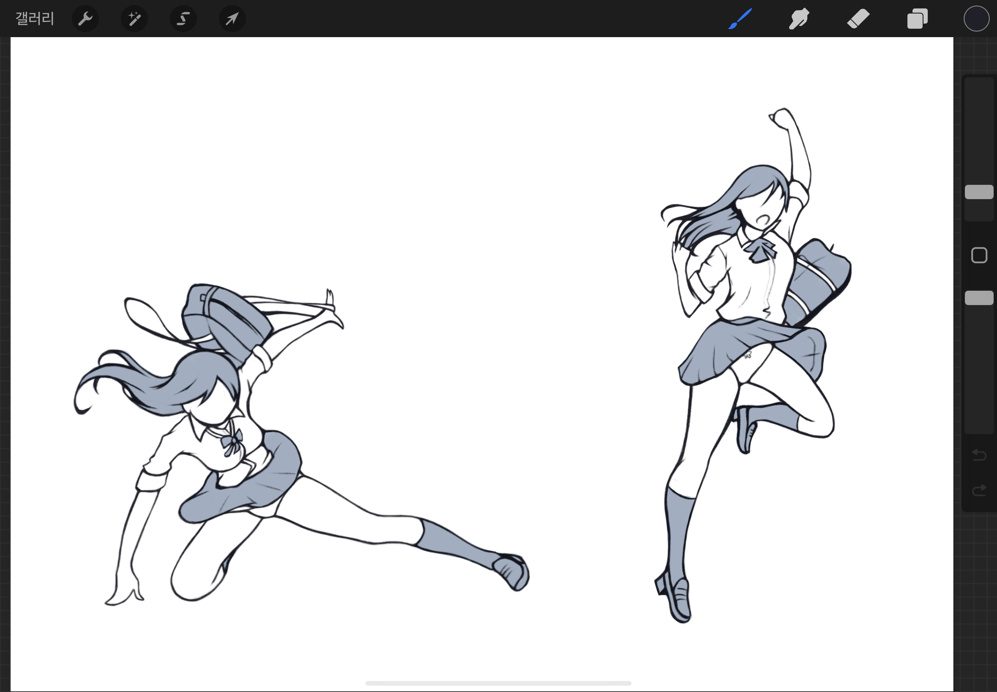Tap the home indicator bar
Screen dimensions: 997x692
[498, 683]
